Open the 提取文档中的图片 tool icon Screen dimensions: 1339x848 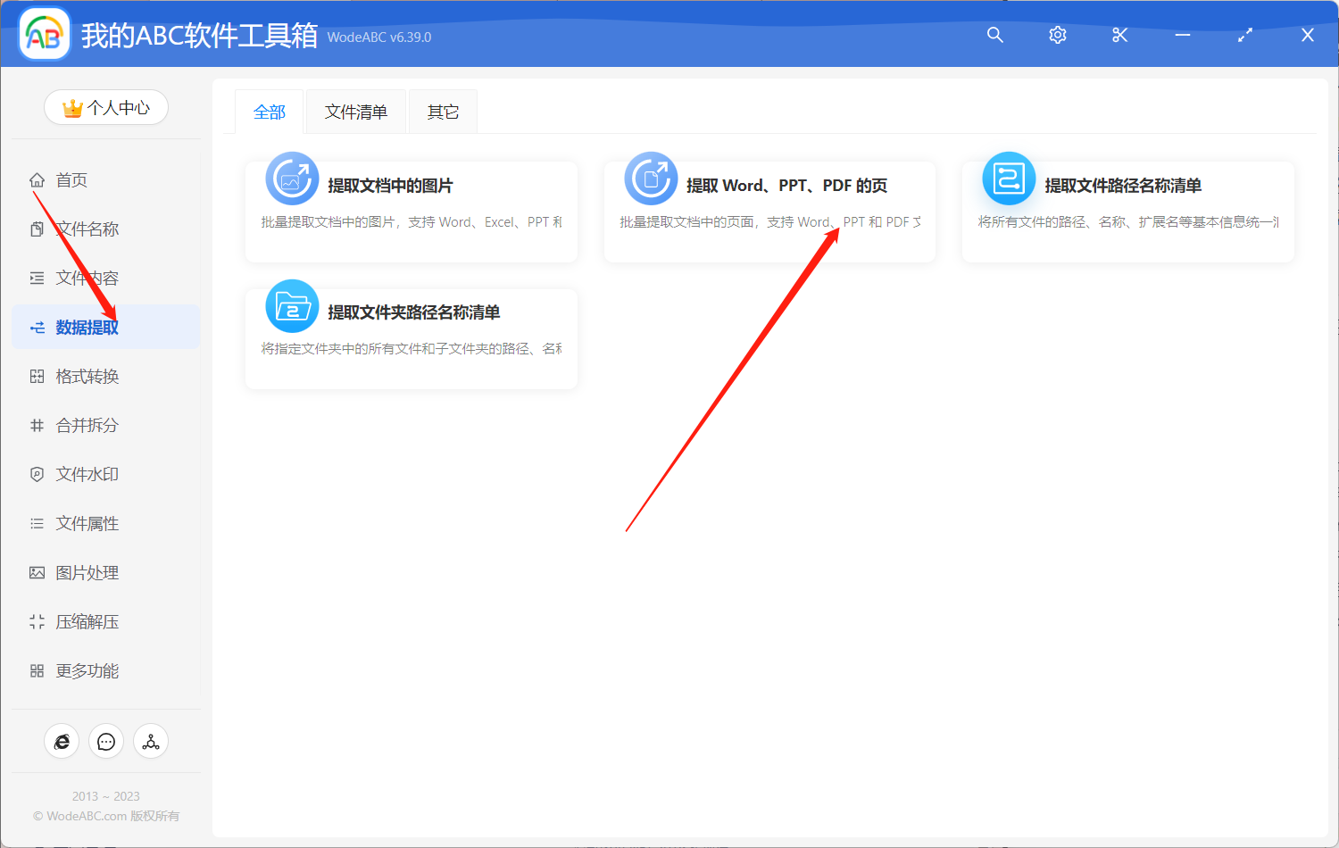pos(292,179)
